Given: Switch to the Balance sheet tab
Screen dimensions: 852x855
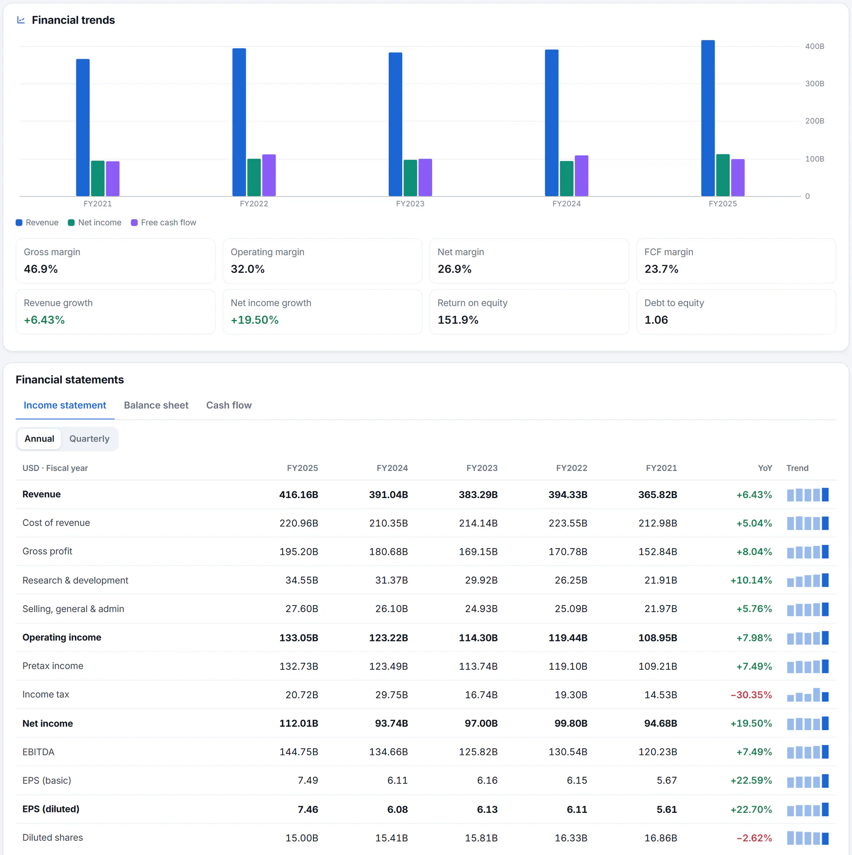Looking at the screenshot, I should 156,405.
